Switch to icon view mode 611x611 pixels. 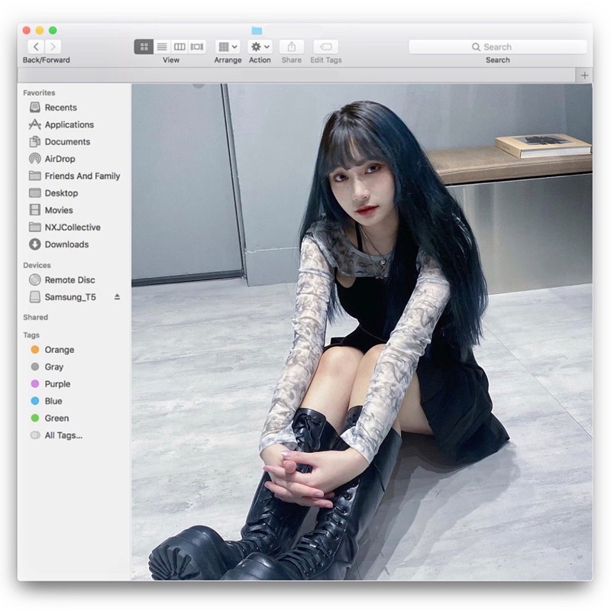point(144,47)
